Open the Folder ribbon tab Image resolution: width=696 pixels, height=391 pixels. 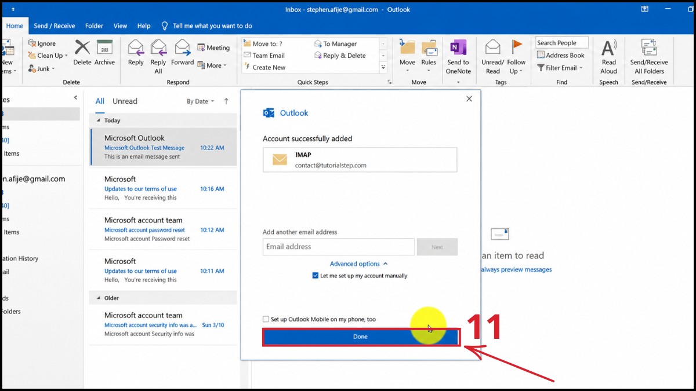coord(94,25)
